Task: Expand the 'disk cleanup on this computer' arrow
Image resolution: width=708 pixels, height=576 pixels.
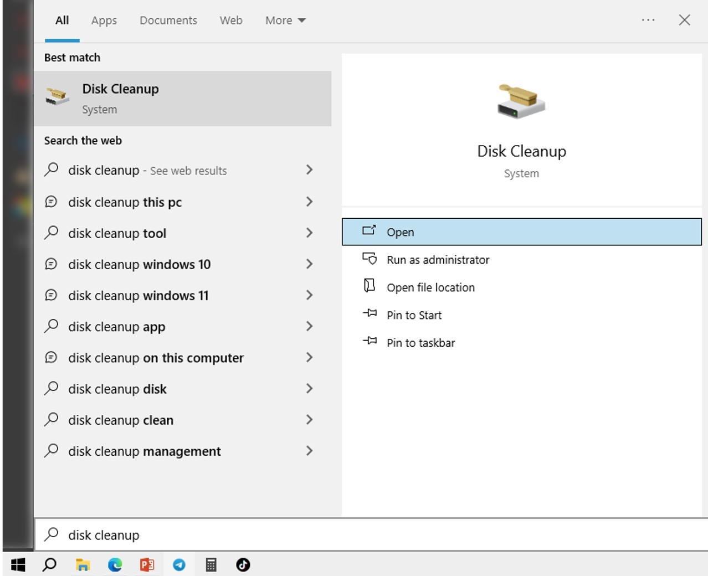Action: (310, 357)
